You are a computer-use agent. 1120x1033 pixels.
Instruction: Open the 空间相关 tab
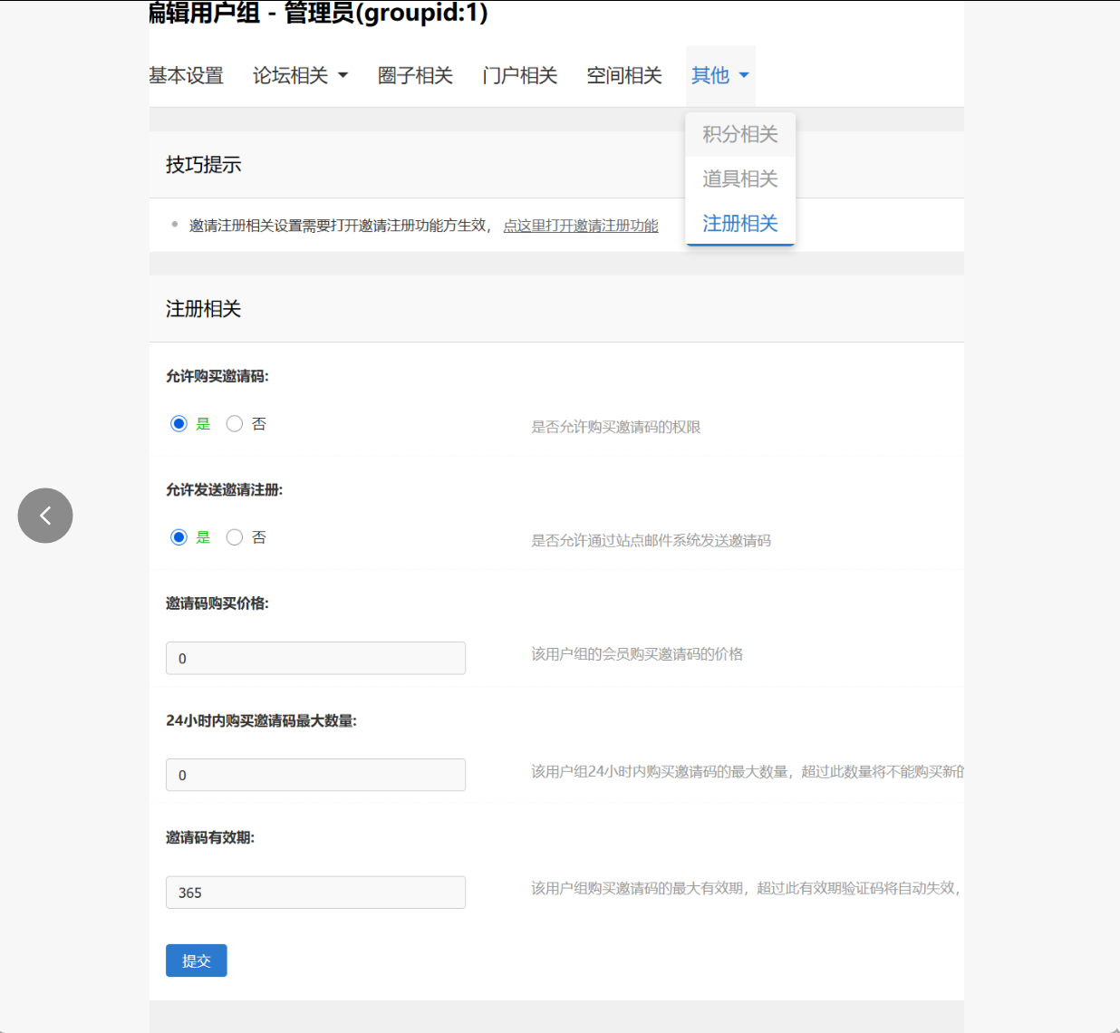point(623,76)
